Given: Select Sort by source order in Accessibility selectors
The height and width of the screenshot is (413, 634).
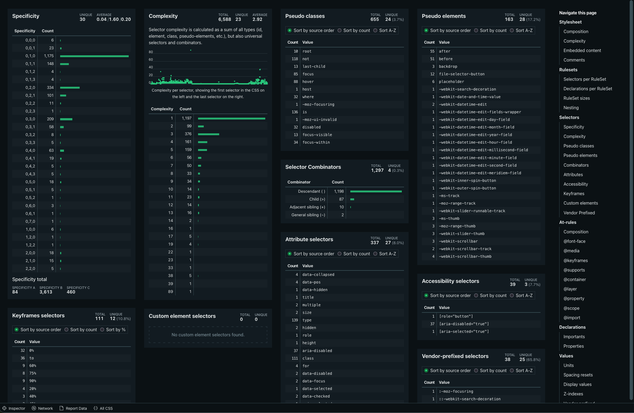Looking at the screenshot, I should pos(447,295).
